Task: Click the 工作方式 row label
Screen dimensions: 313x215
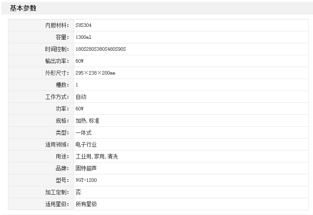Action: point(57,97)
